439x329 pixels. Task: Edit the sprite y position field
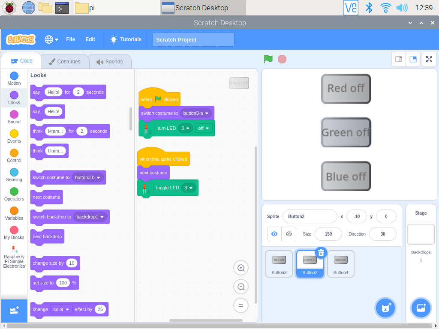point(386,216)
